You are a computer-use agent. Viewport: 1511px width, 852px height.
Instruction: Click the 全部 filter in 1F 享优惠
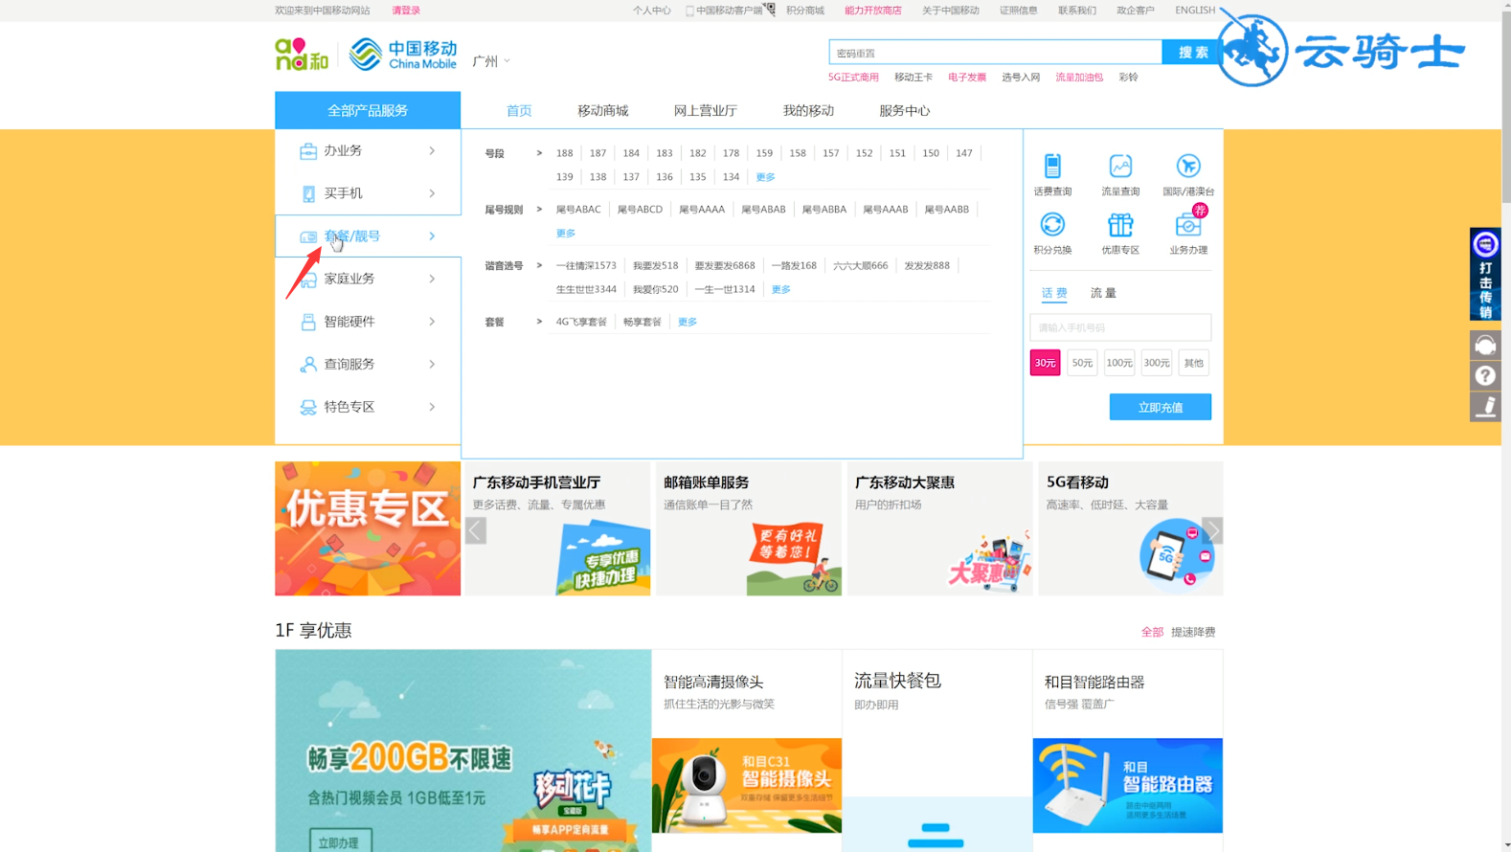(1152, 633)
